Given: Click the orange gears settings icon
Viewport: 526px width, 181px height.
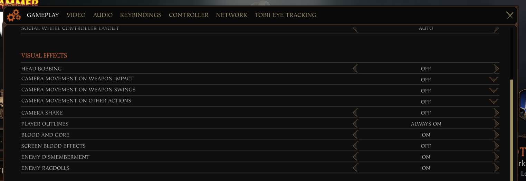Looking at the screenshot, I should tap(14, 16).
